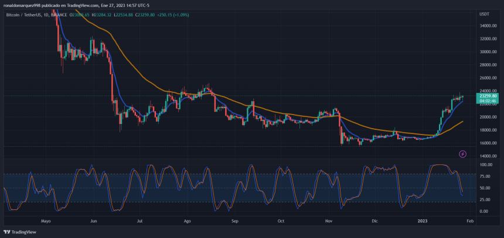Click the Nov label on time axis
Image resolution: width=504 pixels, height=238 pixels.
[x=329, y=222]
